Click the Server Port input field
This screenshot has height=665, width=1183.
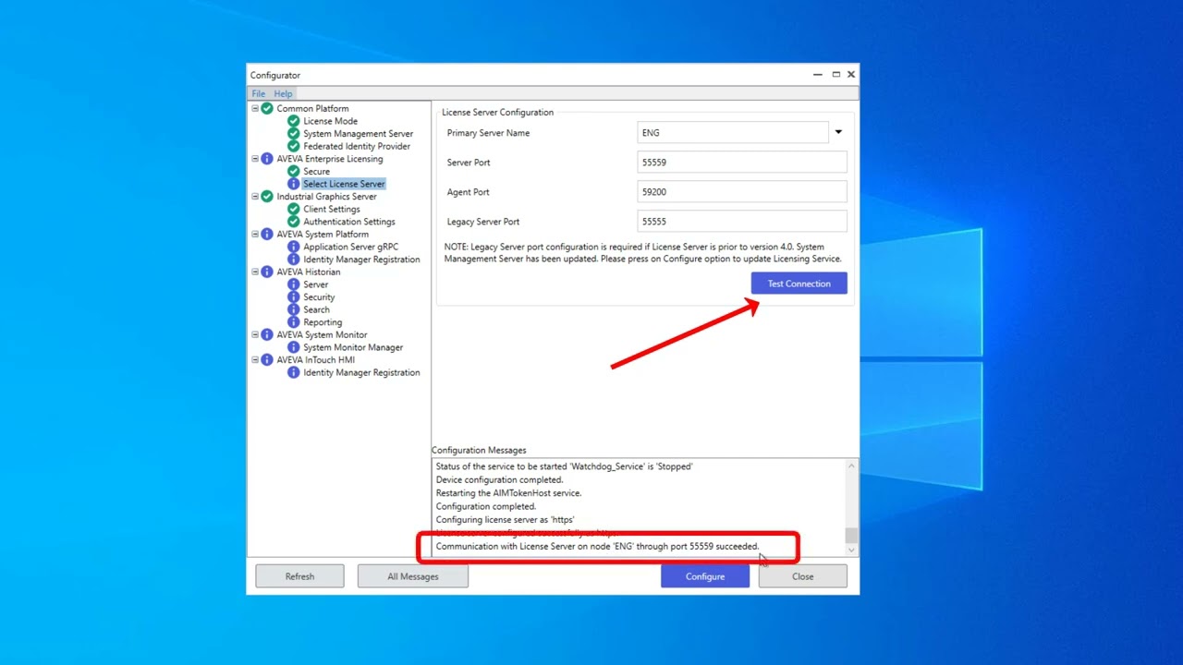point(742,163)
